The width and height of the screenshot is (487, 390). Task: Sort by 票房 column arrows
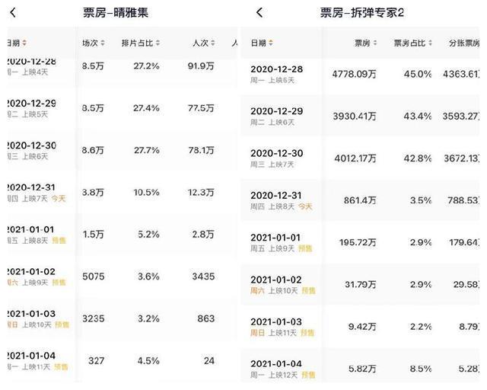[375, 43]
